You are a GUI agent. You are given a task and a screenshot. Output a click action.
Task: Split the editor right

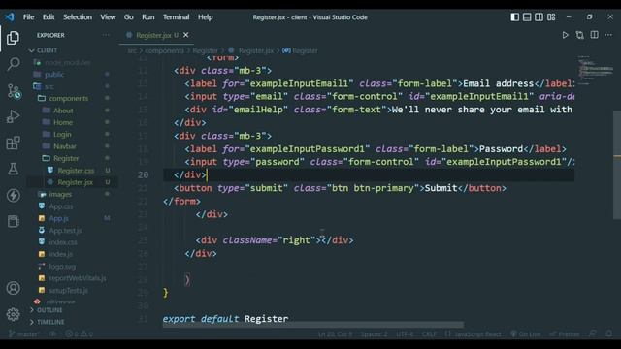(x=595, y=35)
